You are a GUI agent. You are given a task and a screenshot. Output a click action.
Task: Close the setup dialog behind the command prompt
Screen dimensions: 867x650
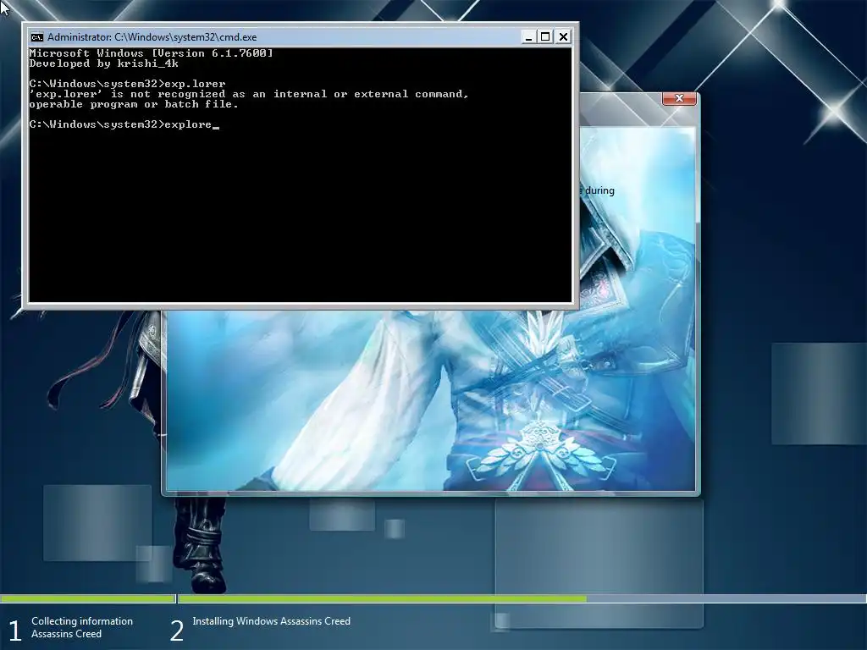click(x=679, y=98)
